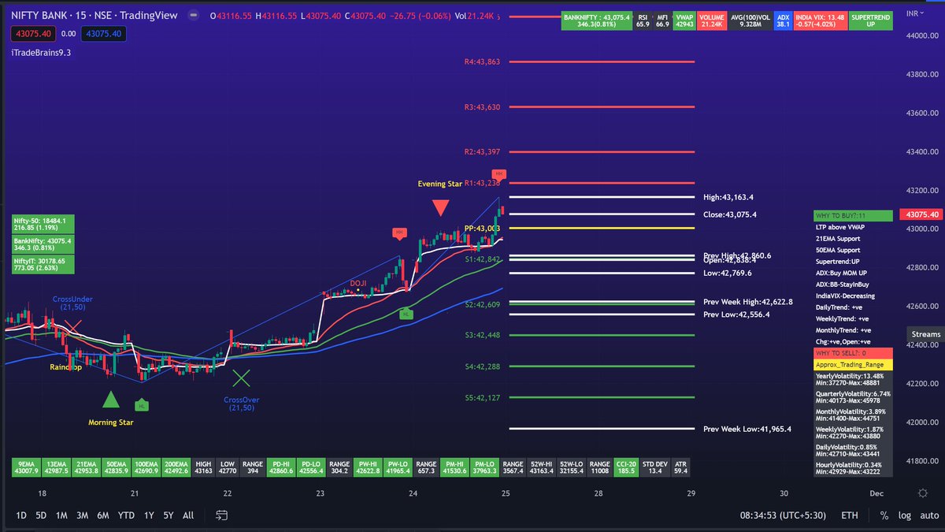Select the 3M time range
945x532 pixels.
[x=82, y=515]
